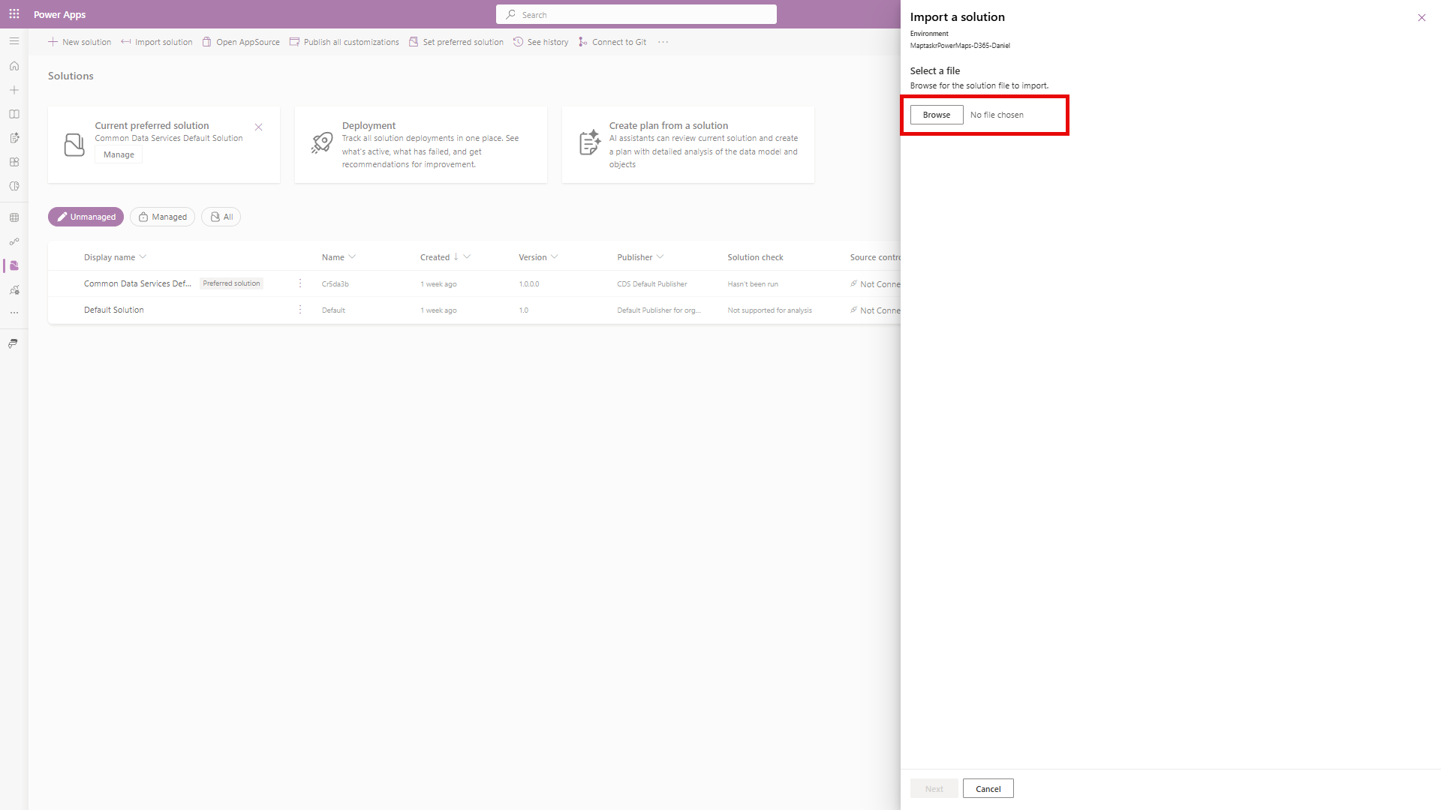Viewport: 1441px width, 810px height.
Task: Click the Browse file button
Action: [x=936, y=115]
